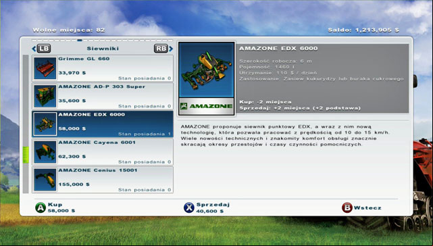The height and width of the screenshot is (246, 433).
Task: Click the large EDX 6000 preview image
Action: click(207, 70)
